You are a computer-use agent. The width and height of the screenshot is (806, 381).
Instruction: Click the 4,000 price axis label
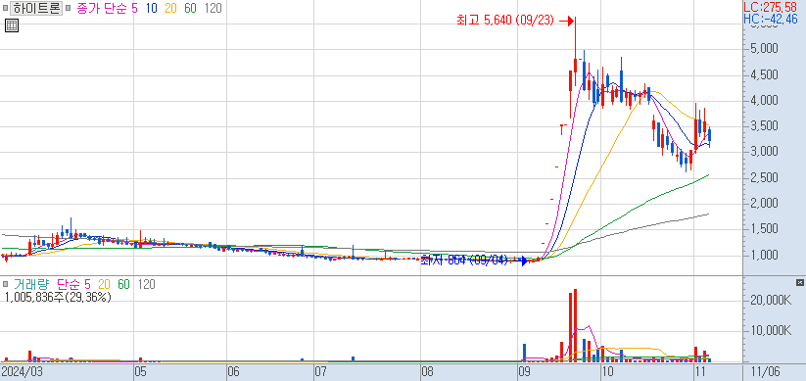click(x=763, y=100)
